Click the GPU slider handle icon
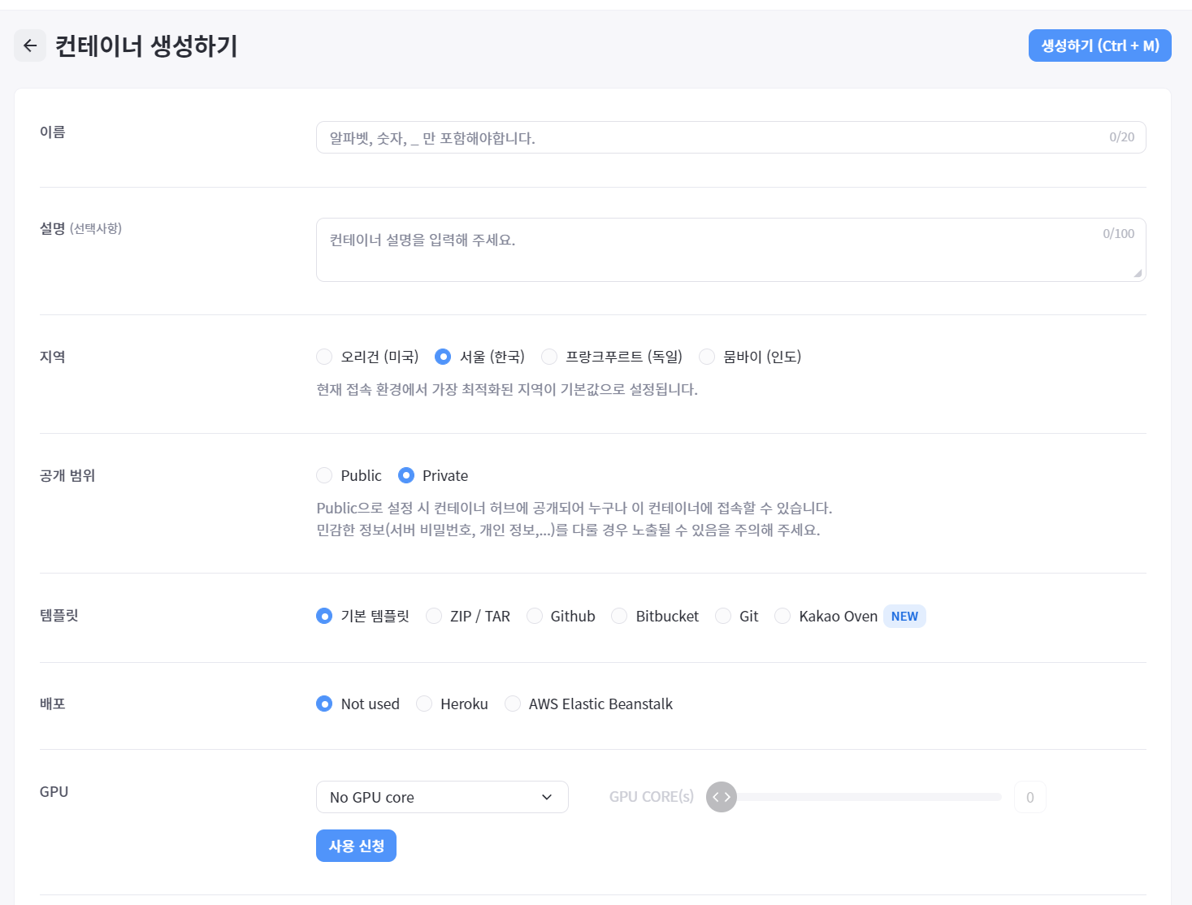The height and width of the screenshot is (905, 1192). click(721, 797)
